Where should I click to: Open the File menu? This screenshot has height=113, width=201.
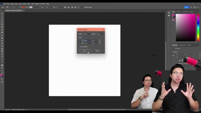[x=4, y=4]
